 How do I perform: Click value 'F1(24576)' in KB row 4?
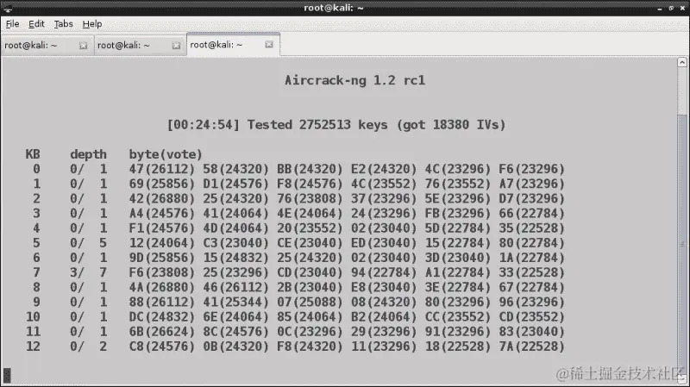click(x=161, y=228)
